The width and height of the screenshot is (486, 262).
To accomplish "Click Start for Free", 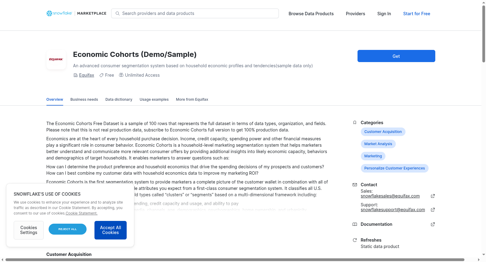I will (x=416, y=14).
